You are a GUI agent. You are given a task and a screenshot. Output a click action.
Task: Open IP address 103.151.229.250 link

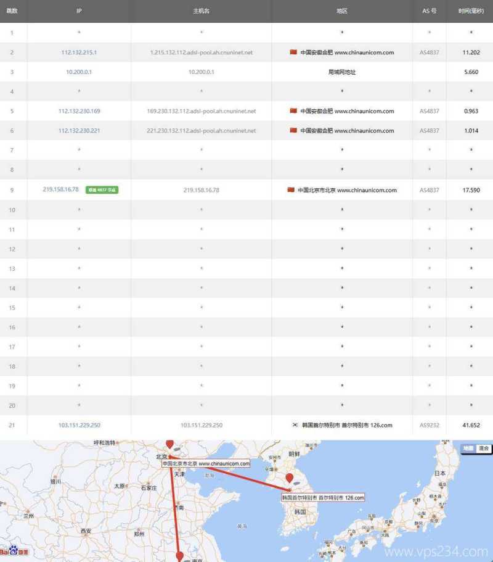click(79, 425)
